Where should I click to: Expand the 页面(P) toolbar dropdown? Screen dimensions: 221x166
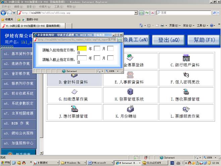tap(174, 25)
